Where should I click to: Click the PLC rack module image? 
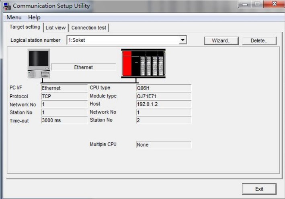coord(143,63)
